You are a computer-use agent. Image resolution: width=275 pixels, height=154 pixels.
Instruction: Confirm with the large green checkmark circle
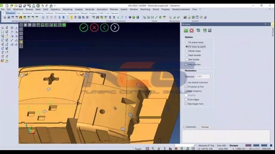pyautogui.click(x=84, y=27)
